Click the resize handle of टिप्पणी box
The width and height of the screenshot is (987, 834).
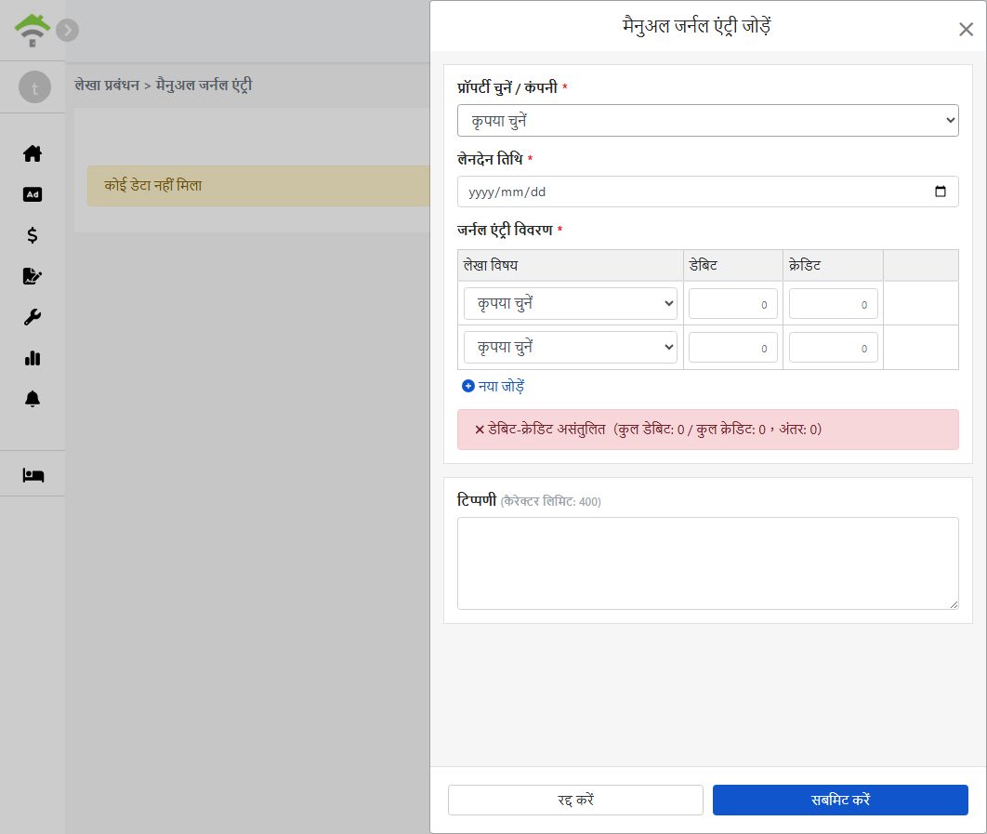pyautogui.click(x=954, y=604)
